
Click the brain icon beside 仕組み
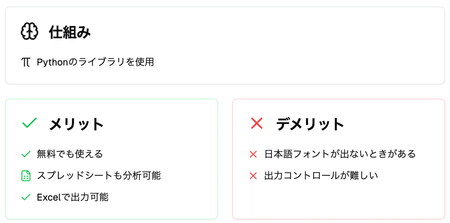(x=29, y=32)
